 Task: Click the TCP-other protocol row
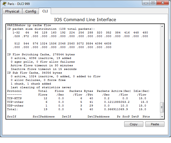click(x=77, y=102)
